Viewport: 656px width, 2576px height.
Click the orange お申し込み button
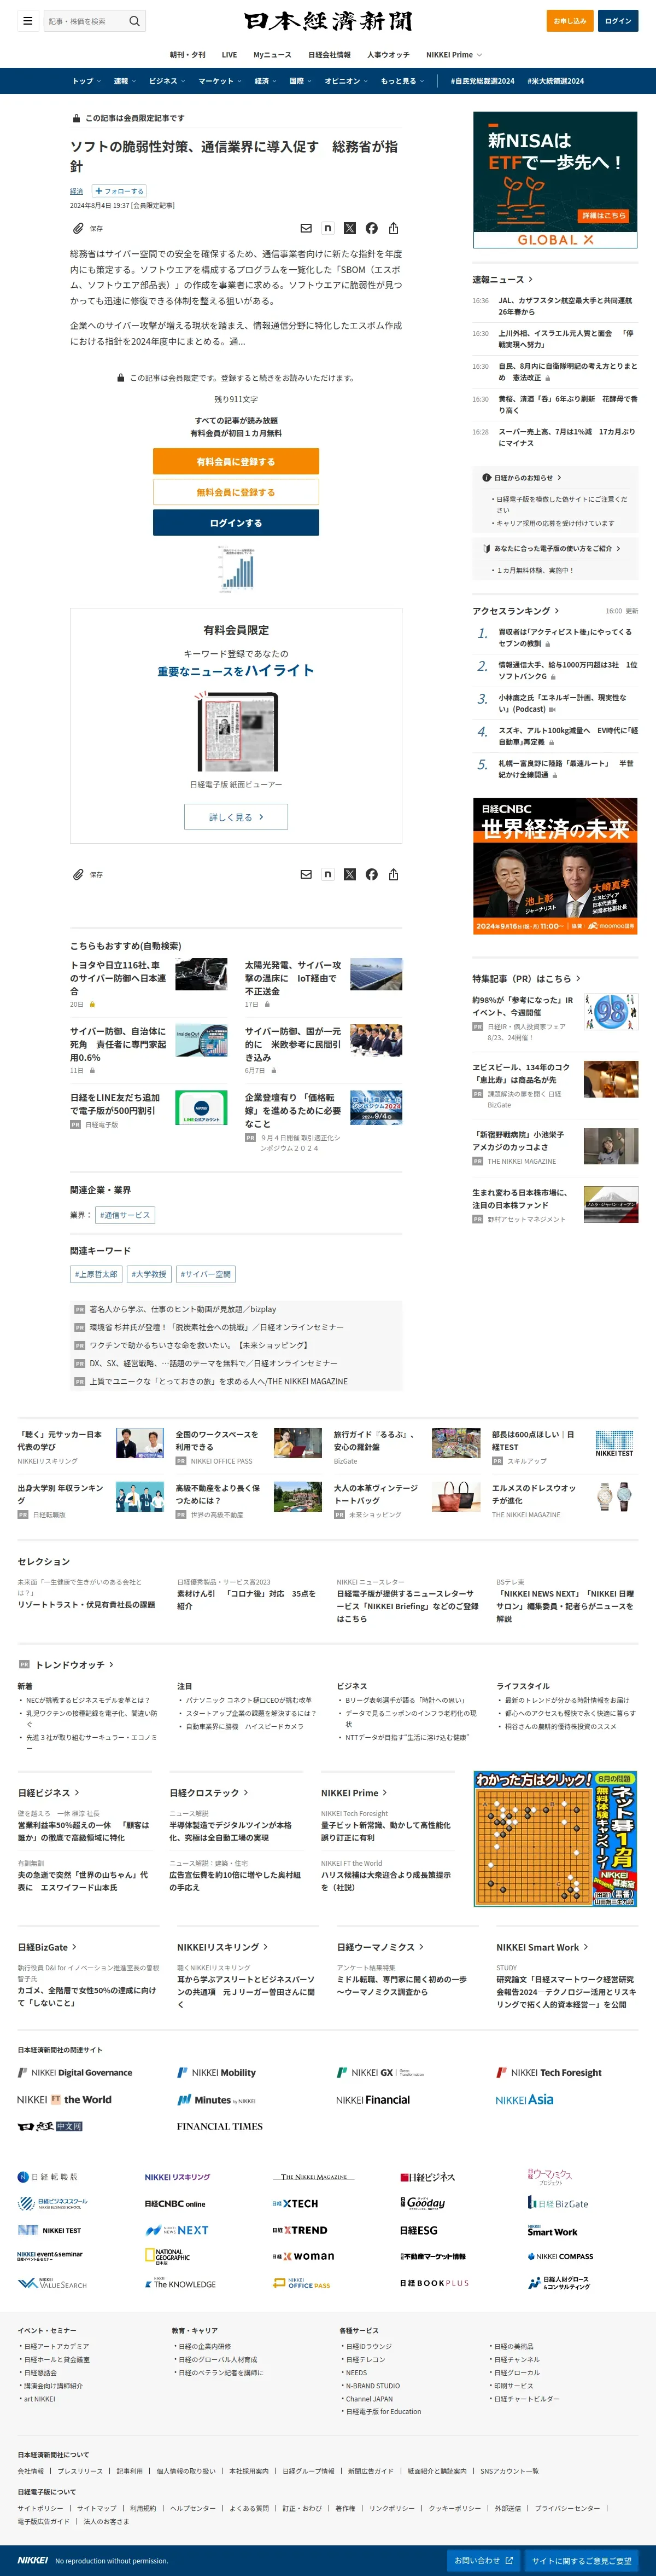point(570,21)
